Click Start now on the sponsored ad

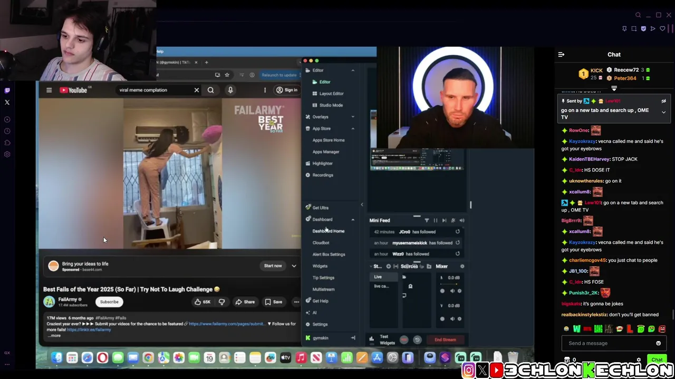click(273, 266)
